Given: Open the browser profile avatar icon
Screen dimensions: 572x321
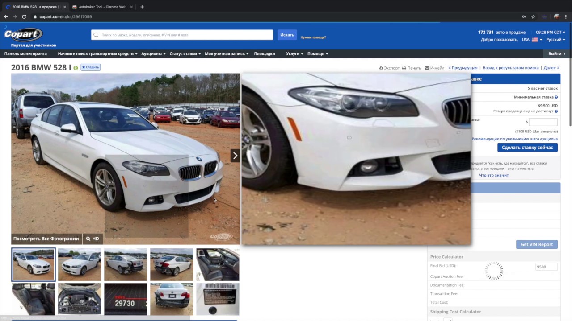Looking at the screenshot, I should [x=557, y=17].
